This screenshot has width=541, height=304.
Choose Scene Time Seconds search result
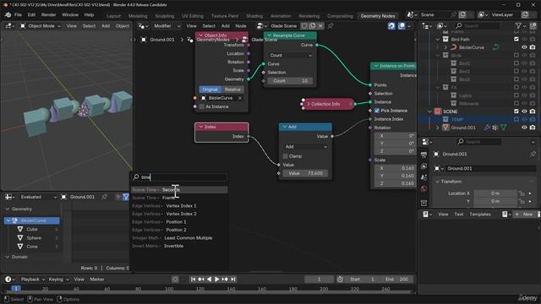point(179,190)
